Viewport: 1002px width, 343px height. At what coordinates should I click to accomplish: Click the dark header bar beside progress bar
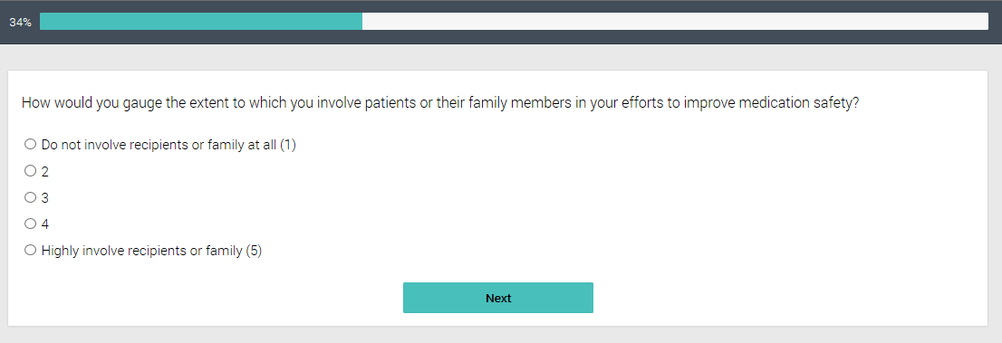501,37
